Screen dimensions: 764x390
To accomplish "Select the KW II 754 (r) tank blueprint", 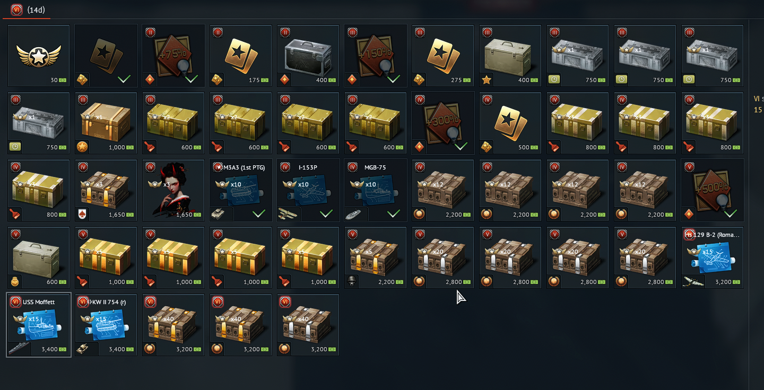I will click(x=106, y=325).
